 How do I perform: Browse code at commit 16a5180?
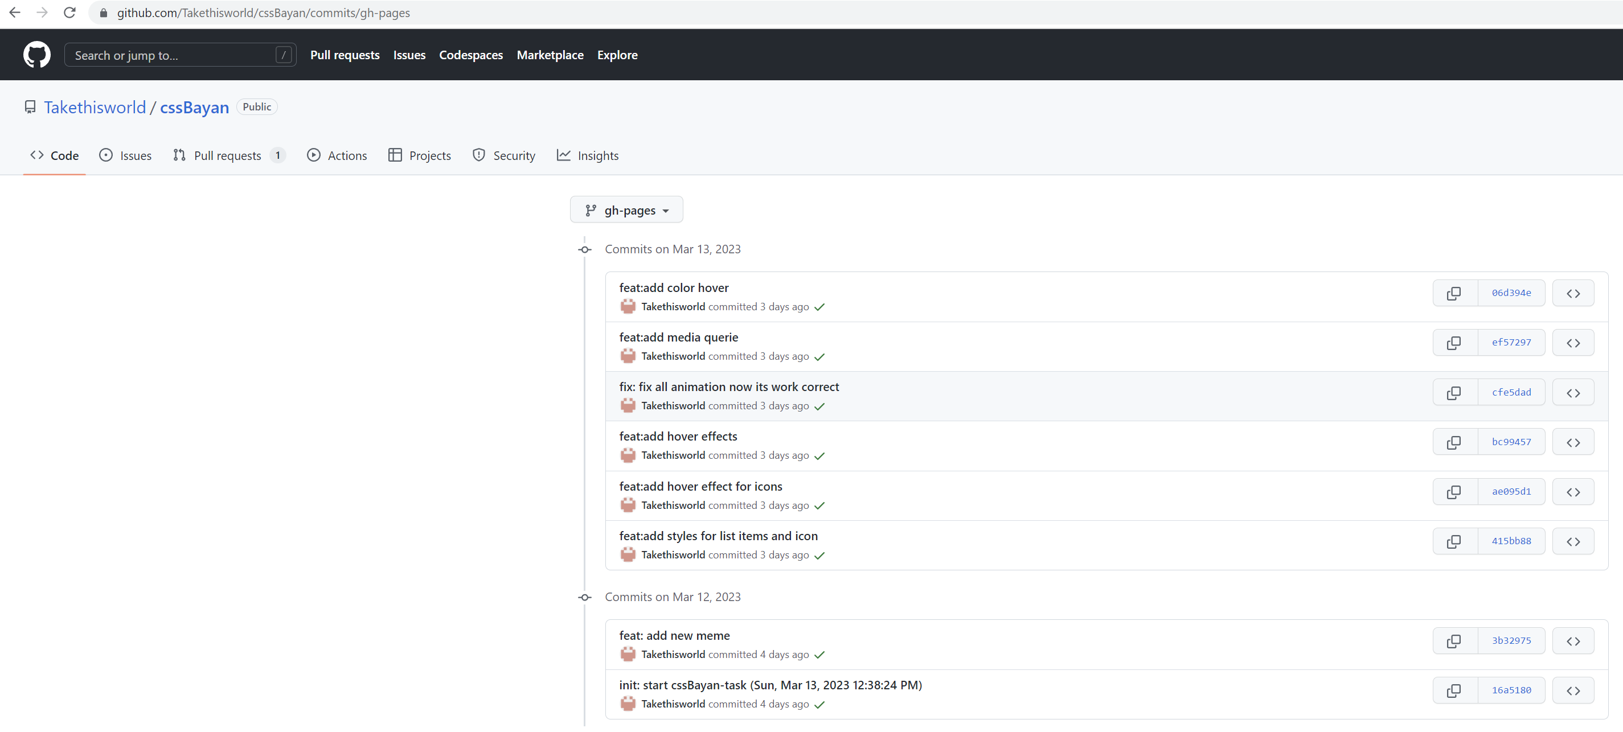pos(1573,690)
